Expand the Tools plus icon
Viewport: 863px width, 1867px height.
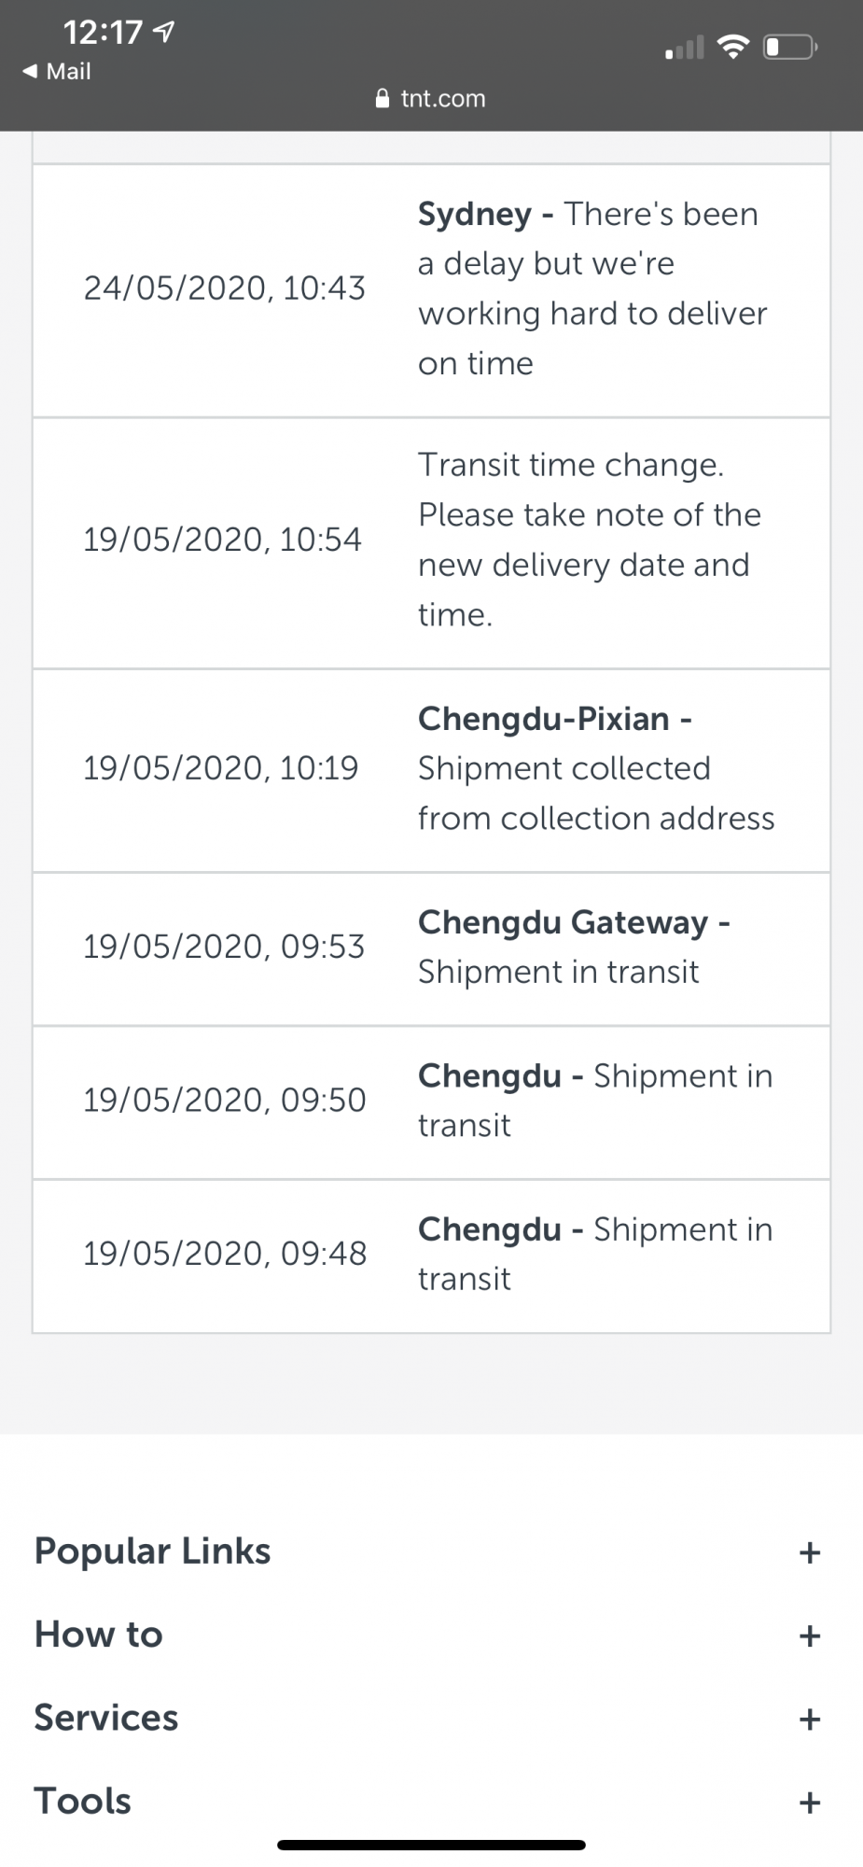[810, 1802]
